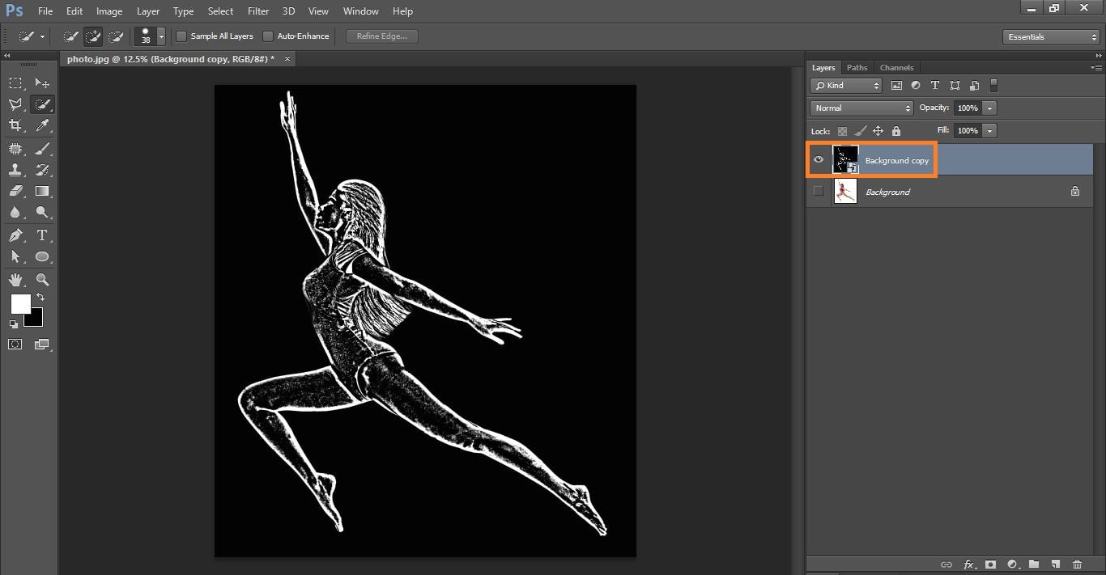
Task: Expand the Essentials workspace dropdown
Action: pos(1050,37)
